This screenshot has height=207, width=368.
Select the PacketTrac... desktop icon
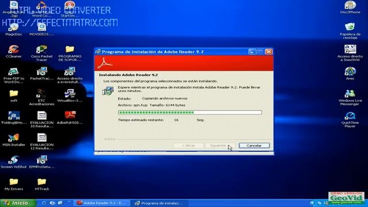41,74
